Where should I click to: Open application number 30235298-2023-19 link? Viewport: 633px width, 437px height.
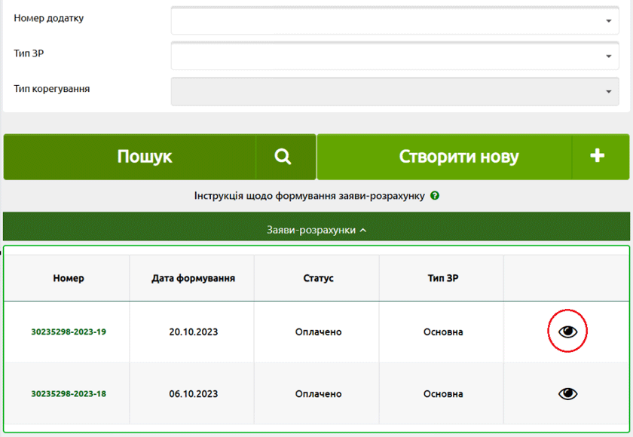69,332
